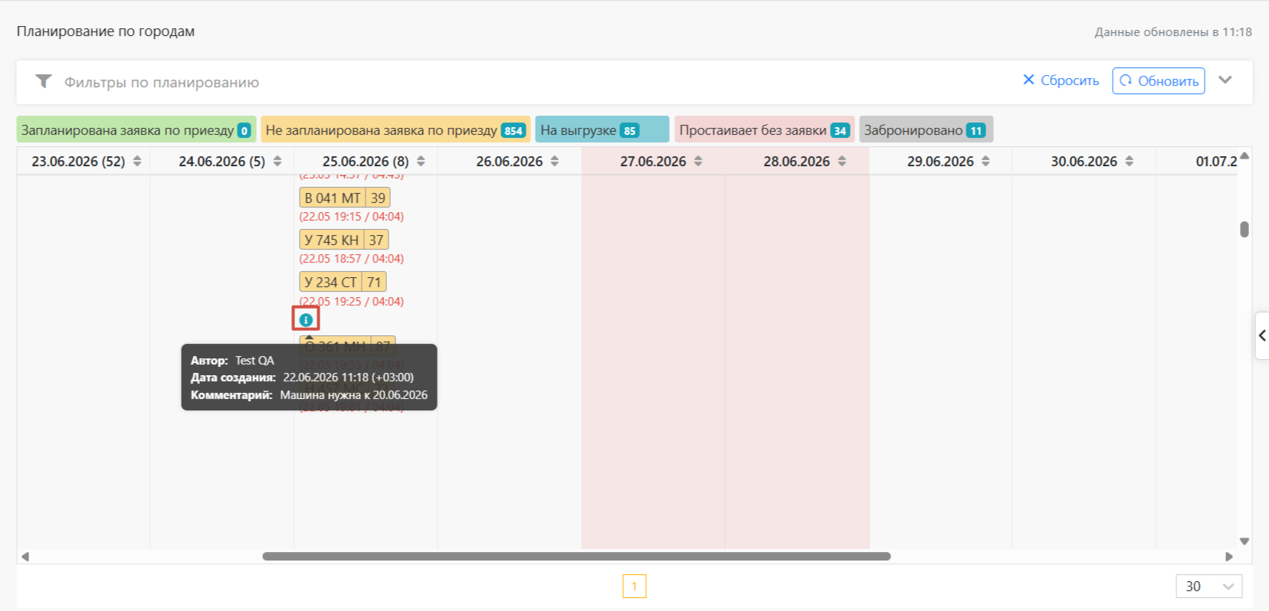Filter by На выгрузке status

coord(602,130)
